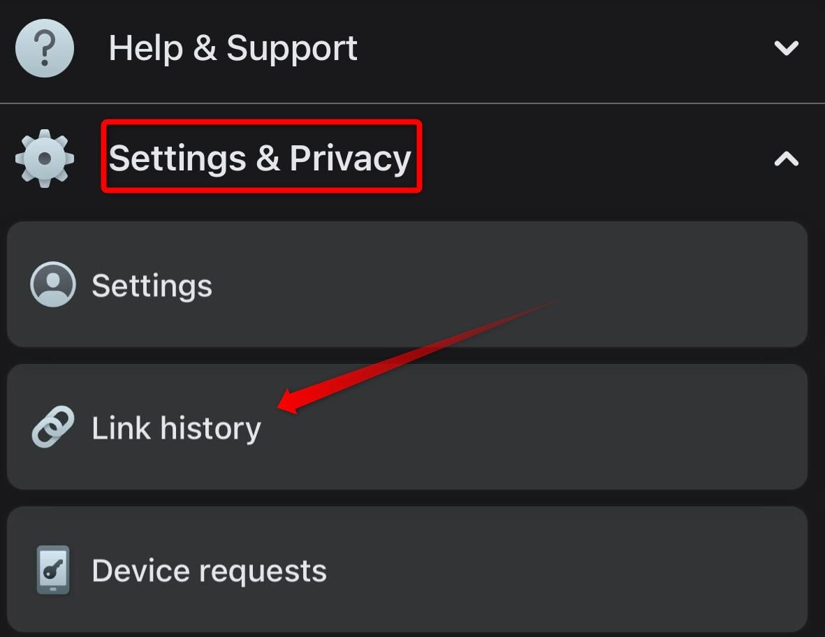825x637 pixels.
Task: Select the Settings & Privacy heading text
Action: coord(260,158)
